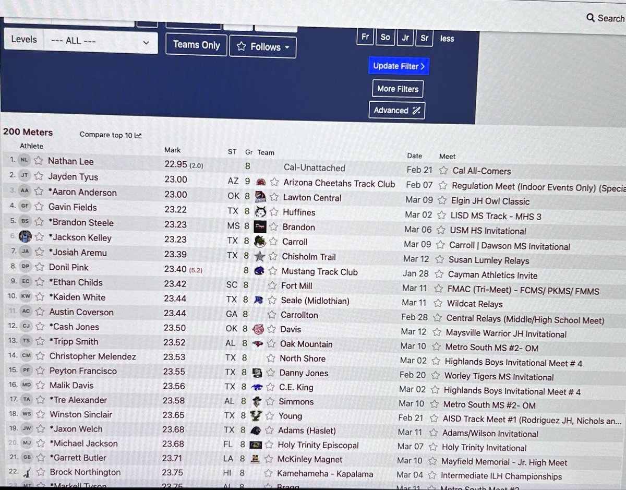Star athlete Josiah Aremu
Image resolution: width=626 pixels, height=490 pixels.
click(x=39, y=253)
